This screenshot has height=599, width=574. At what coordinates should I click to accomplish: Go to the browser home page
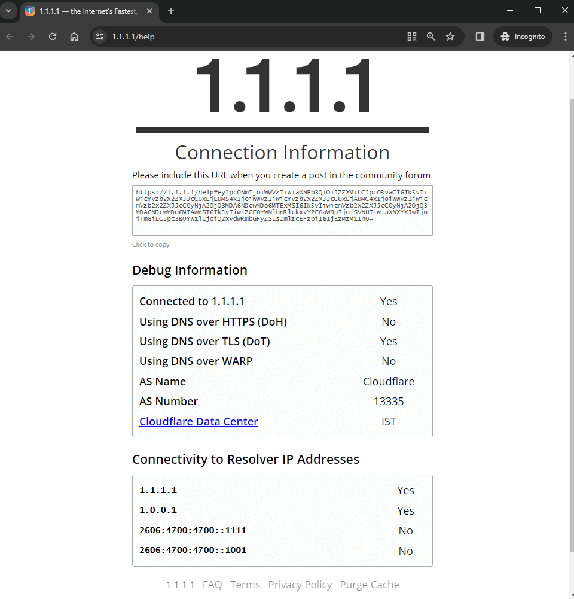pyautogui.click(x=74, y=37)
